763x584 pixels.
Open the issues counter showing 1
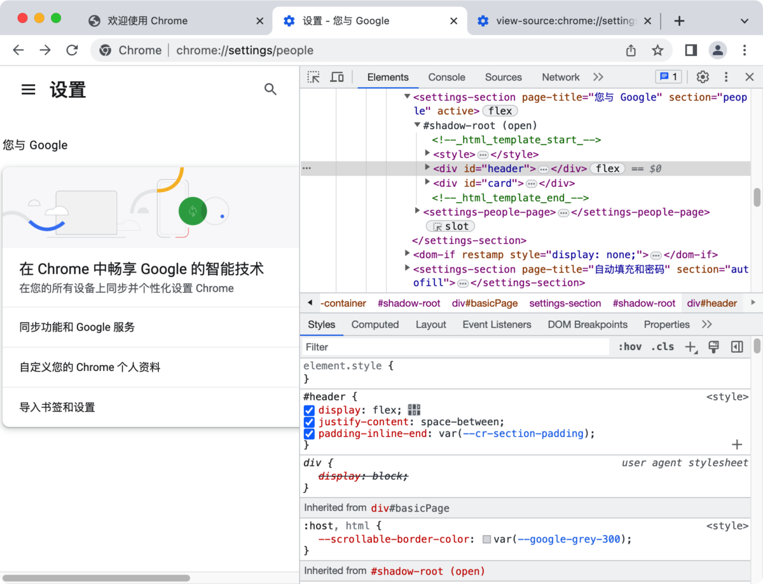pos(668,77)
